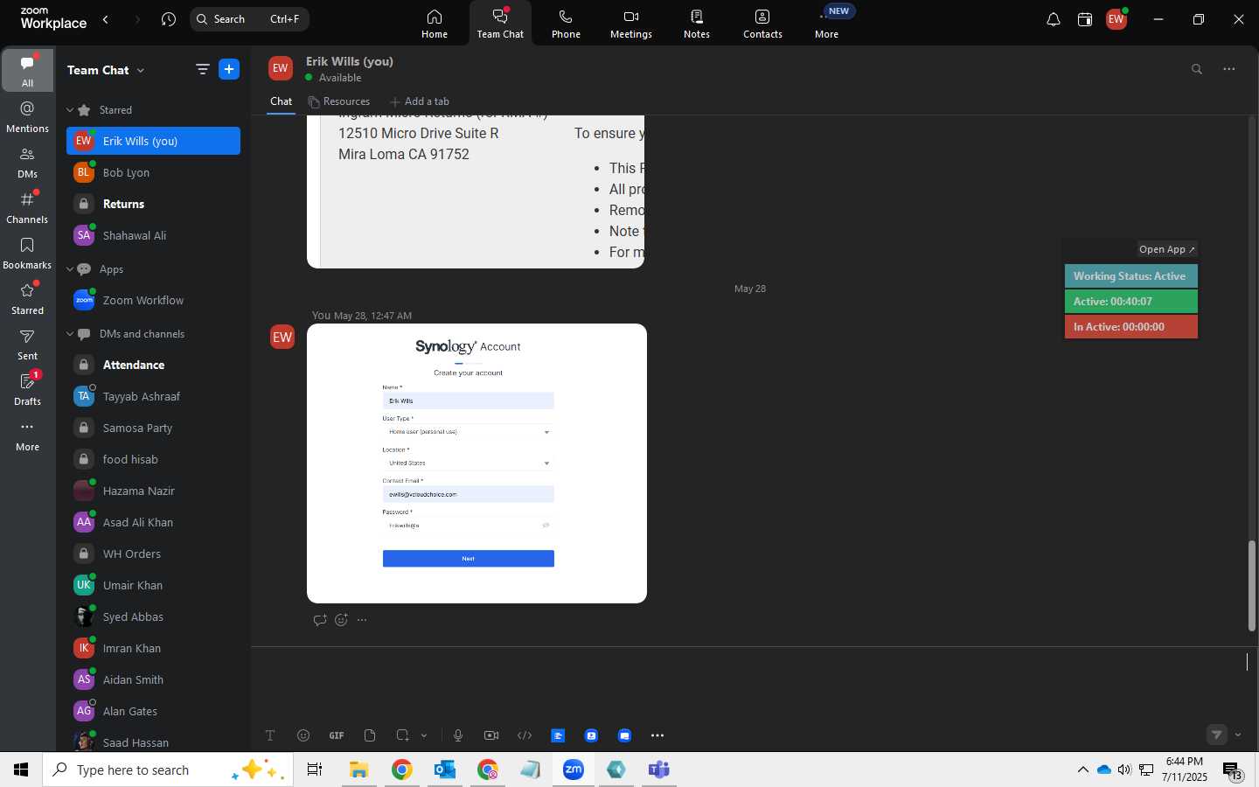The width and height of the screenshot is (1259, 787).
Task: Open chat with Asad Ali Khan
Action: coord(154,522)
